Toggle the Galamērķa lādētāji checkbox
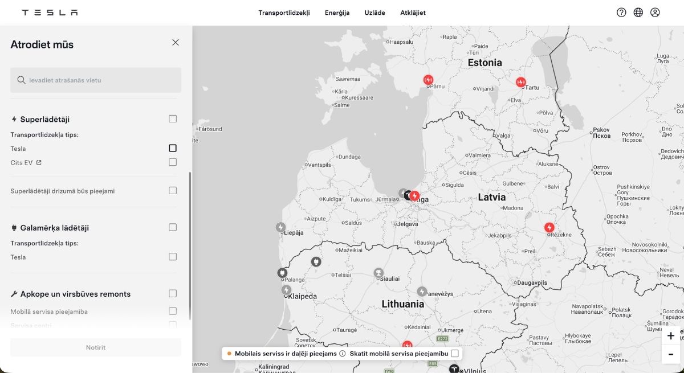684x373 pixels. tap(173, 227)
